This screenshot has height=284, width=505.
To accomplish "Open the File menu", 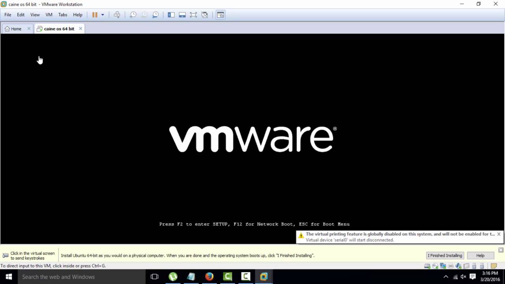I will point(8,15).
